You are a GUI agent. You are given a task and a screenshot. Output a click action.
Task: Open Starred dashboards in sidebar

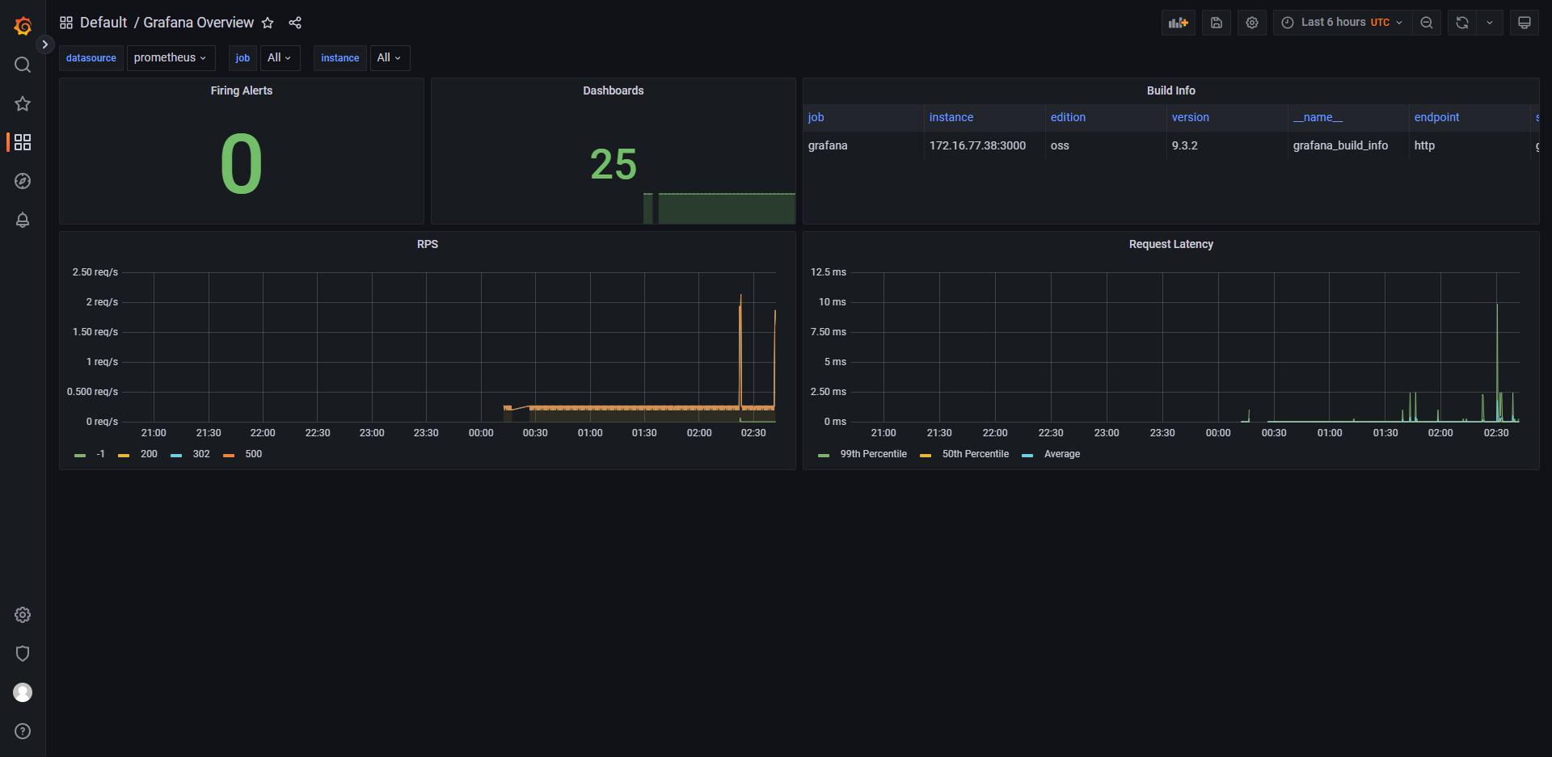point(23,103)
